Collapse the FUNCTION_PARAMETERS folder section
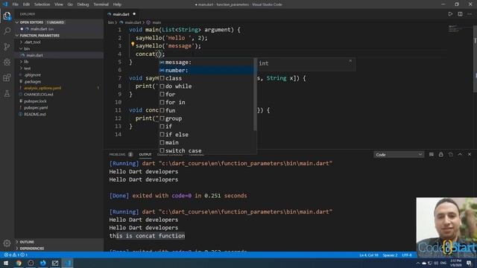 40,36
